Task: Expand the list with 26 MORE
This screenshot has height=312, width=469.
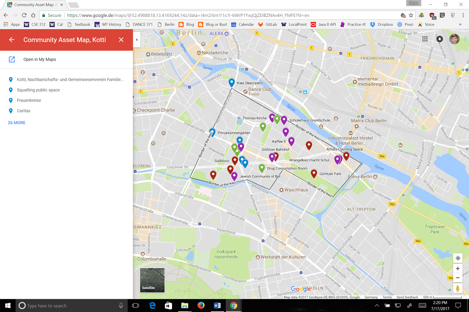Action: tap(17, 123)
